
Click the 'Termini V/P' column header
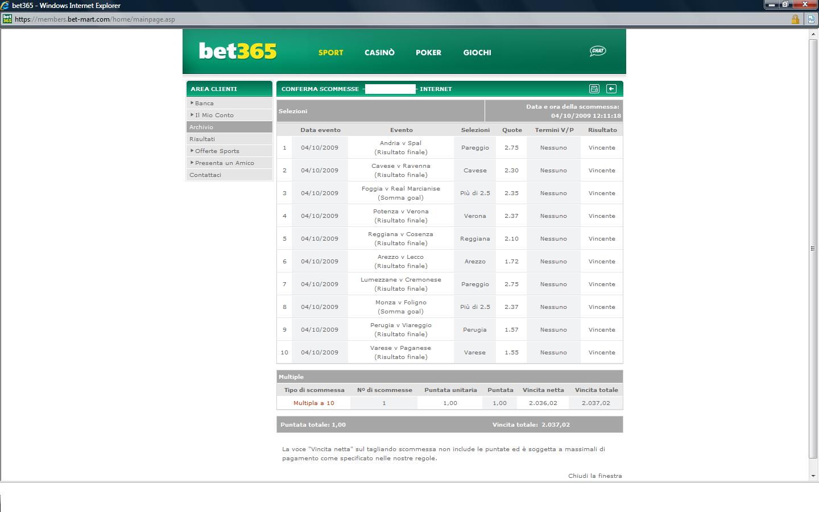(554, 130)
